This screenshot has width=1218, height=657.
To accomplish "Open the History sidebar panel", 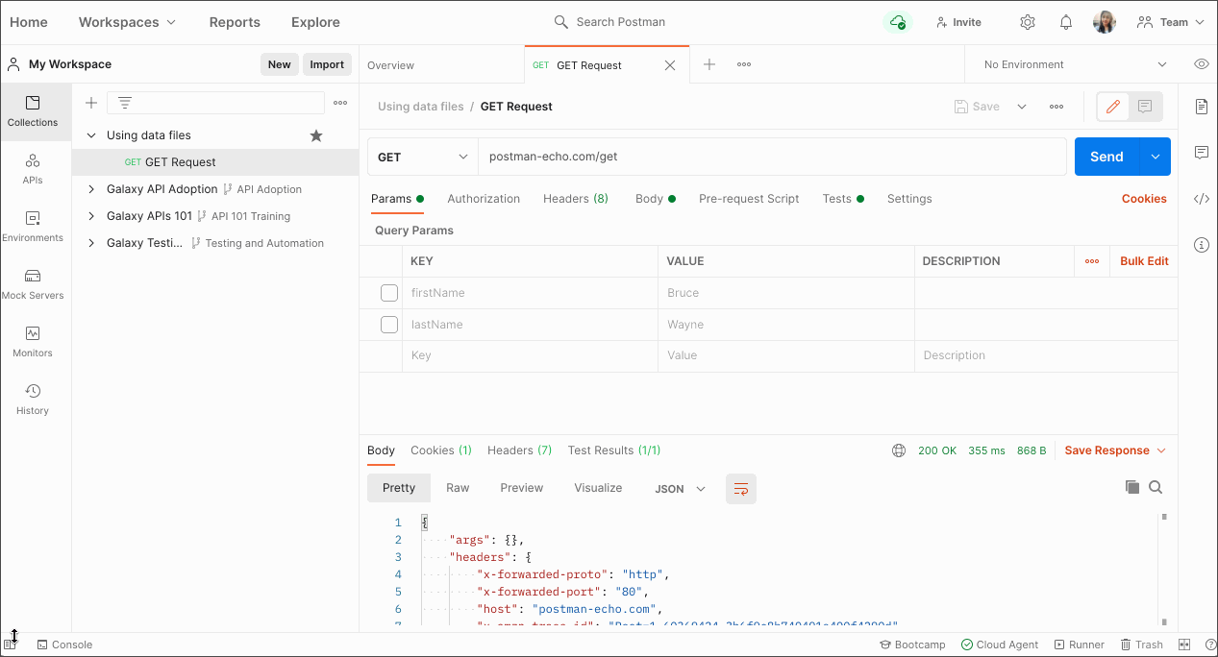I will (x=33, y=400).
